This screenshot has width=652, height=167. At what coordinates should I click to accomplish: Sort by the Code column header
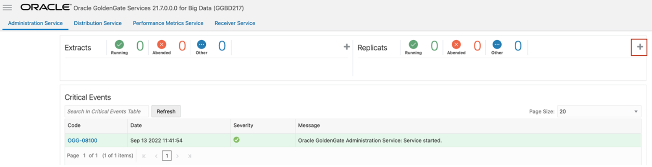click(96, 126)
